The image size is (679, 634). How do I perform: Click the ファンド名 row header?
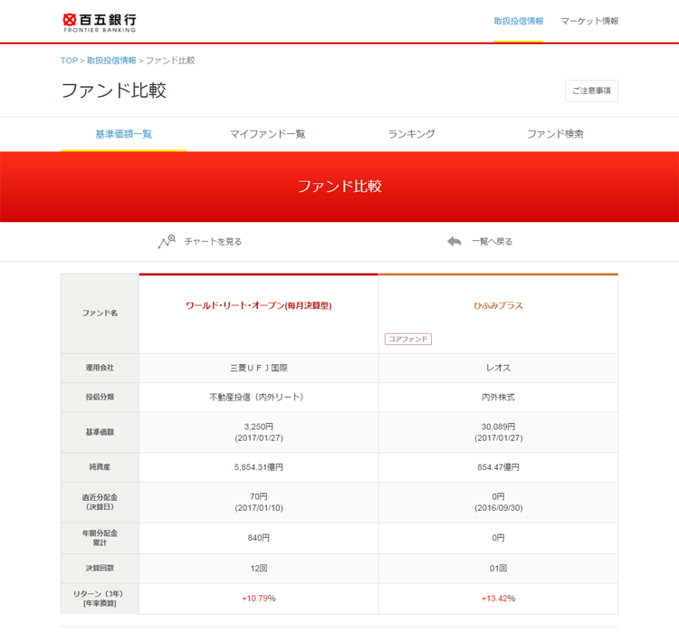[x=100, y=312]
